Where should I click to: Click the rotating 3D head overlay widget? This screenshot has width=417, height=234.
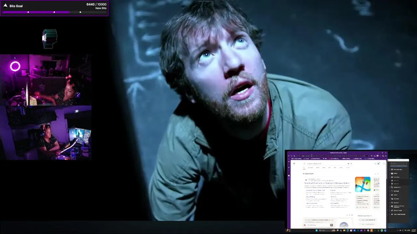tap(50, 39)
